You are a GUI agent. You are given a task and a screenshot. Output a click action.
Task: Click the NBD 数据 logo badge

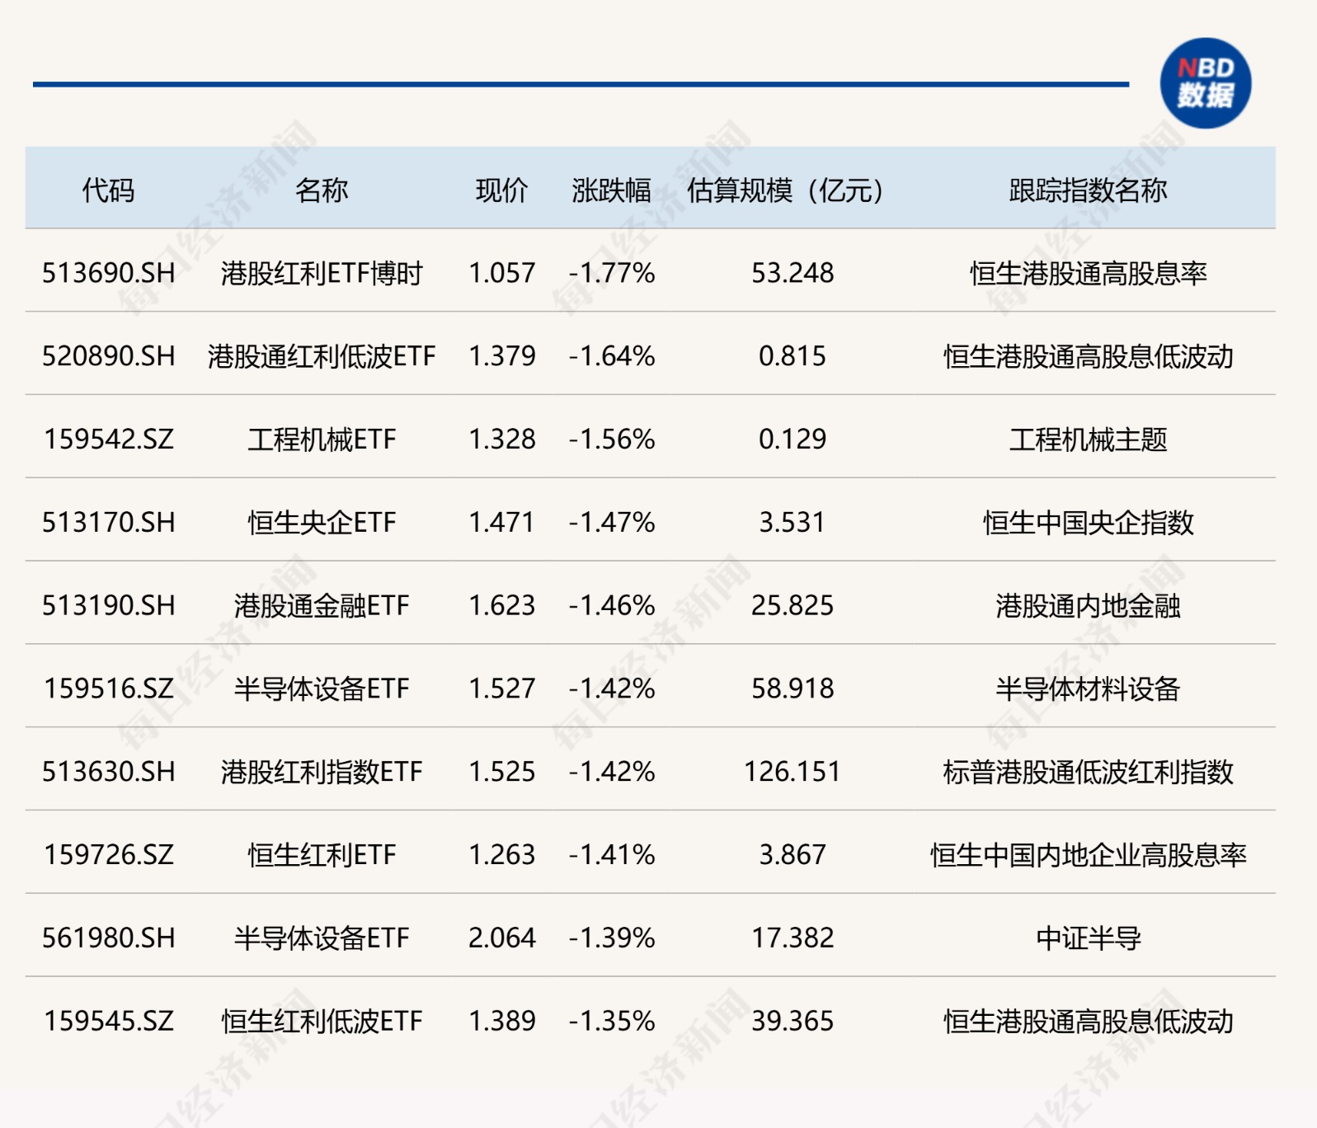(x=1205, y=83)
